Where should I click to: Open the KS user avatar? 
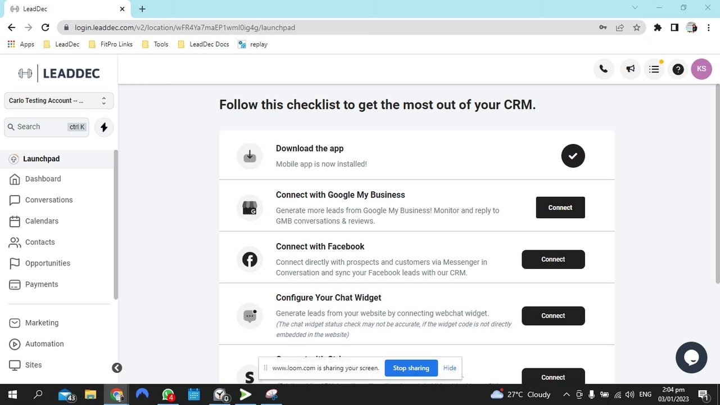point(701,69)
